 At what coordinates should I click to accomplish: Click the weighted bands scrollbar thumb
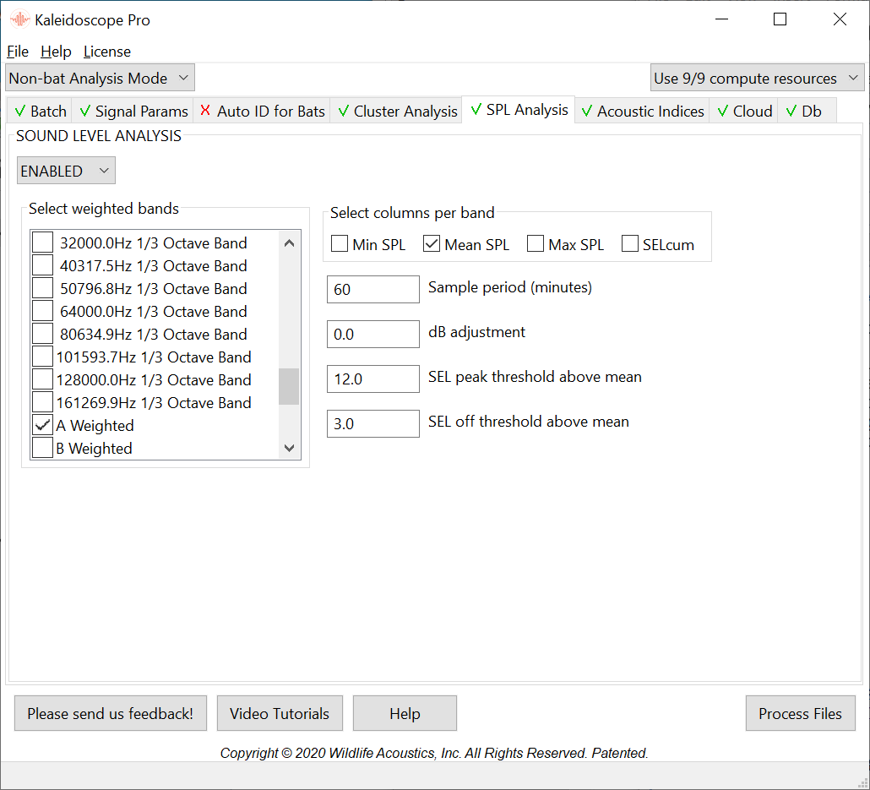tap(289, 386)
